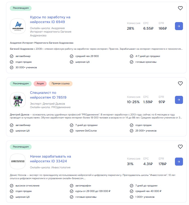Add Инвестология offer to favorites

click(x=180, y=147)
